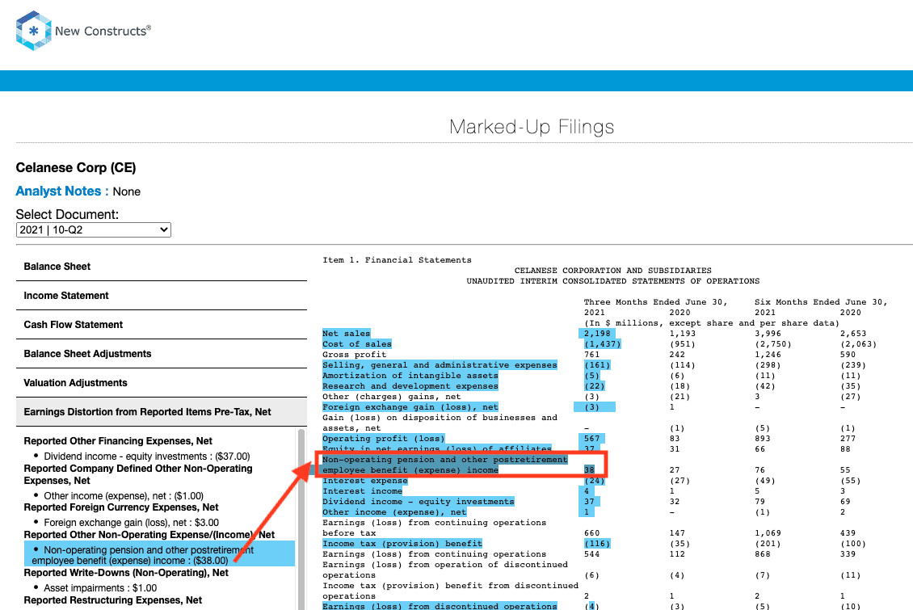This screenshot has height=610, width=913.
Task: Click the Marked-Up Filings page heading
Action: [532, 127]
